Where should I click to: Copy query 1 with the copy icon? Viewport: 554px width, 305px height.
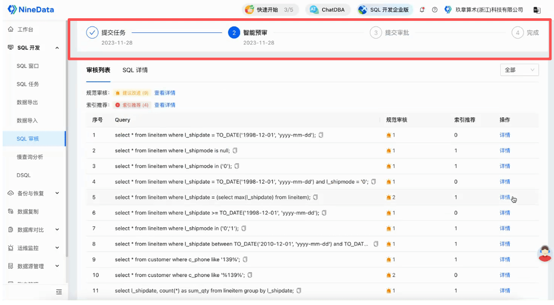point(321,135)
